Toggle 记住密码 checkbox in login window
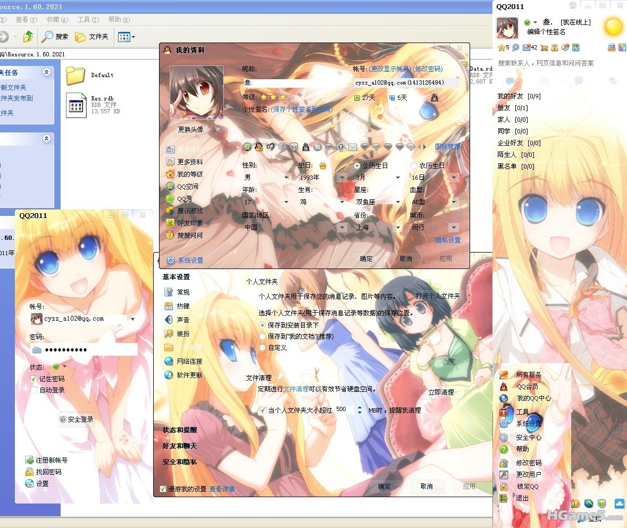The height and width of the screenshot is (528, 627). 34,379
